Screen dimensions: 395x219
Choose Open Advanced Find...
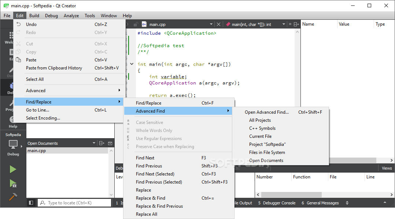pos(280,112)
